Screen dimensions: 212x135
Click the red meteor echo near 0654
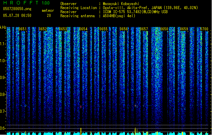point(81,107)
